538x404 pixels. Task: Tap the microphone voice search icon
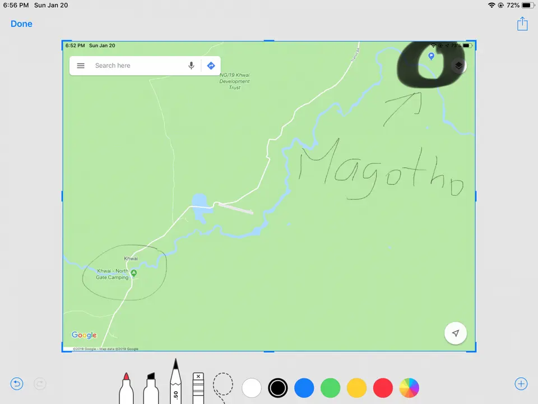tap(191, 66)
